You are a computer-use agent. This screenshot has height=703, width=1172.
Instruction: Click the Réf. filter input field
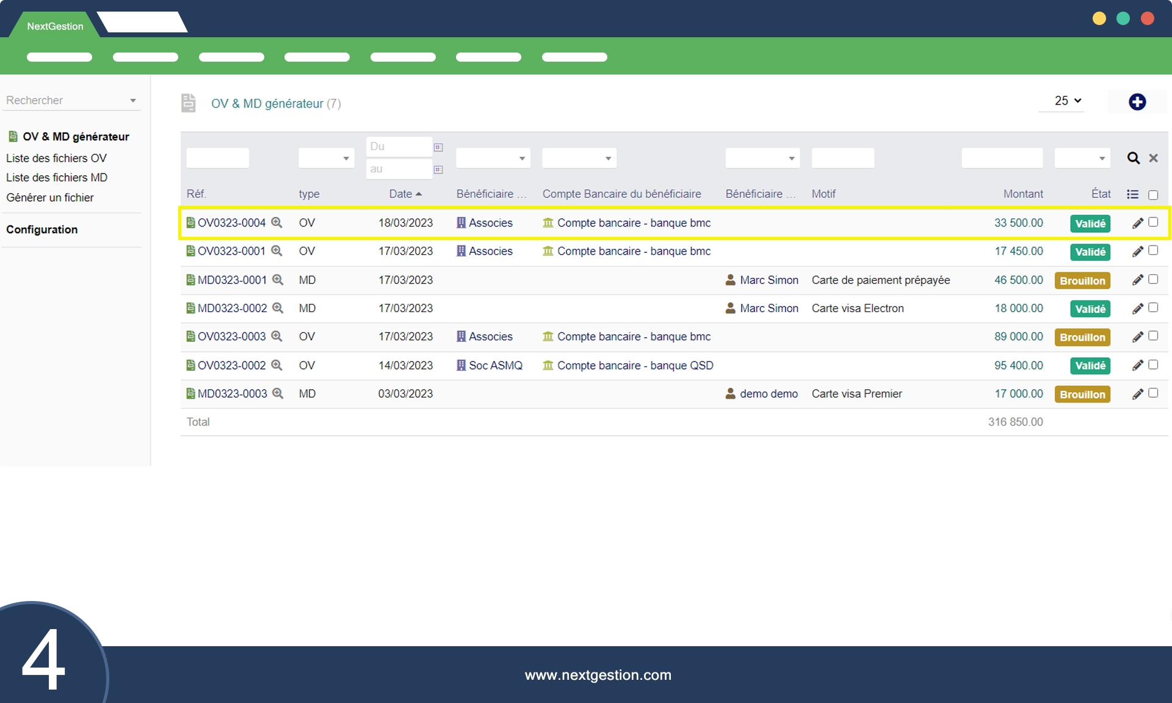(217, 158)
